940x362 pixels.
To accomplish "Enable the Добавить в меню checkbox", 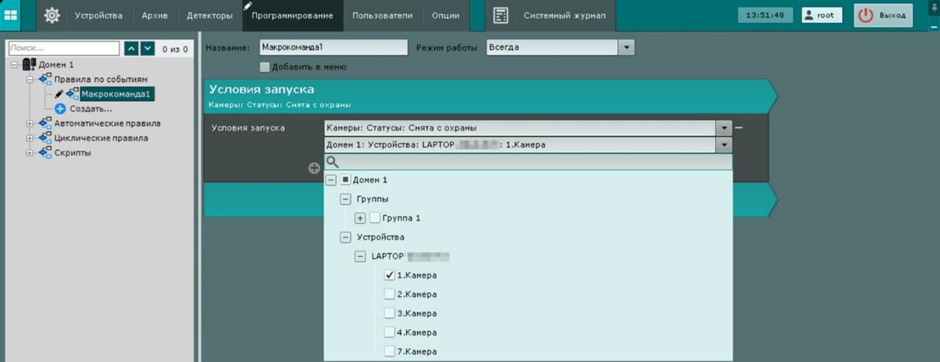I will click(264, 66).
